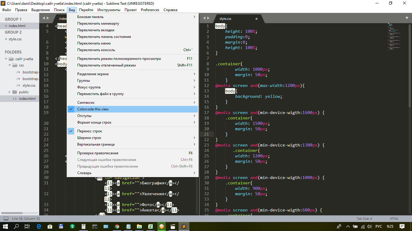Expand Словарь submenu
Viewport: 412px width, 231px height.
pos(133,173)
